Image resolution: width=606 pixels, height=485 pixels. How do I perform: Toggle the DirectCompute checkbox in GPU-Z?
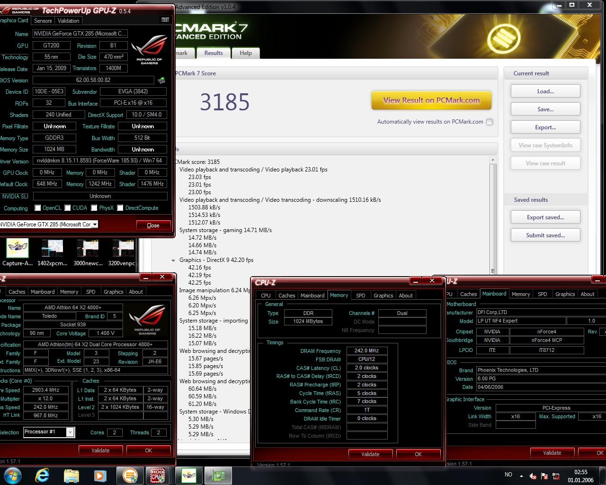(120, 208)
